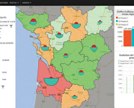
Task: Select the large half-circle marker in Aquitaine
Action: [51, 81]
